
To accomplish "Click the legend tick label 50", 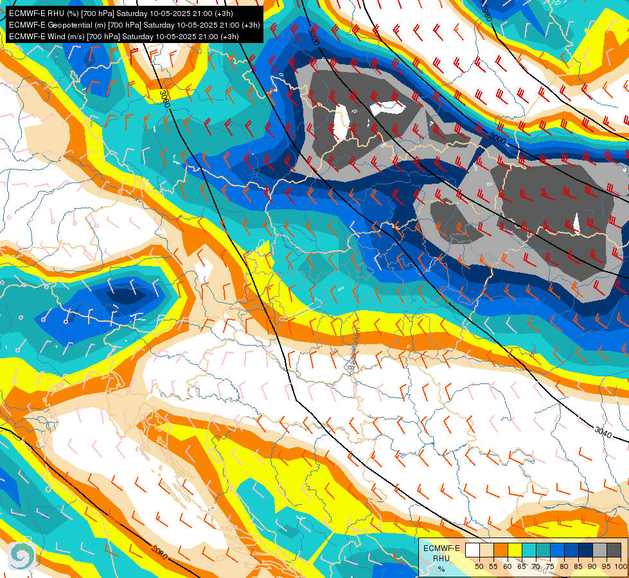I will (x=479, y=567).
